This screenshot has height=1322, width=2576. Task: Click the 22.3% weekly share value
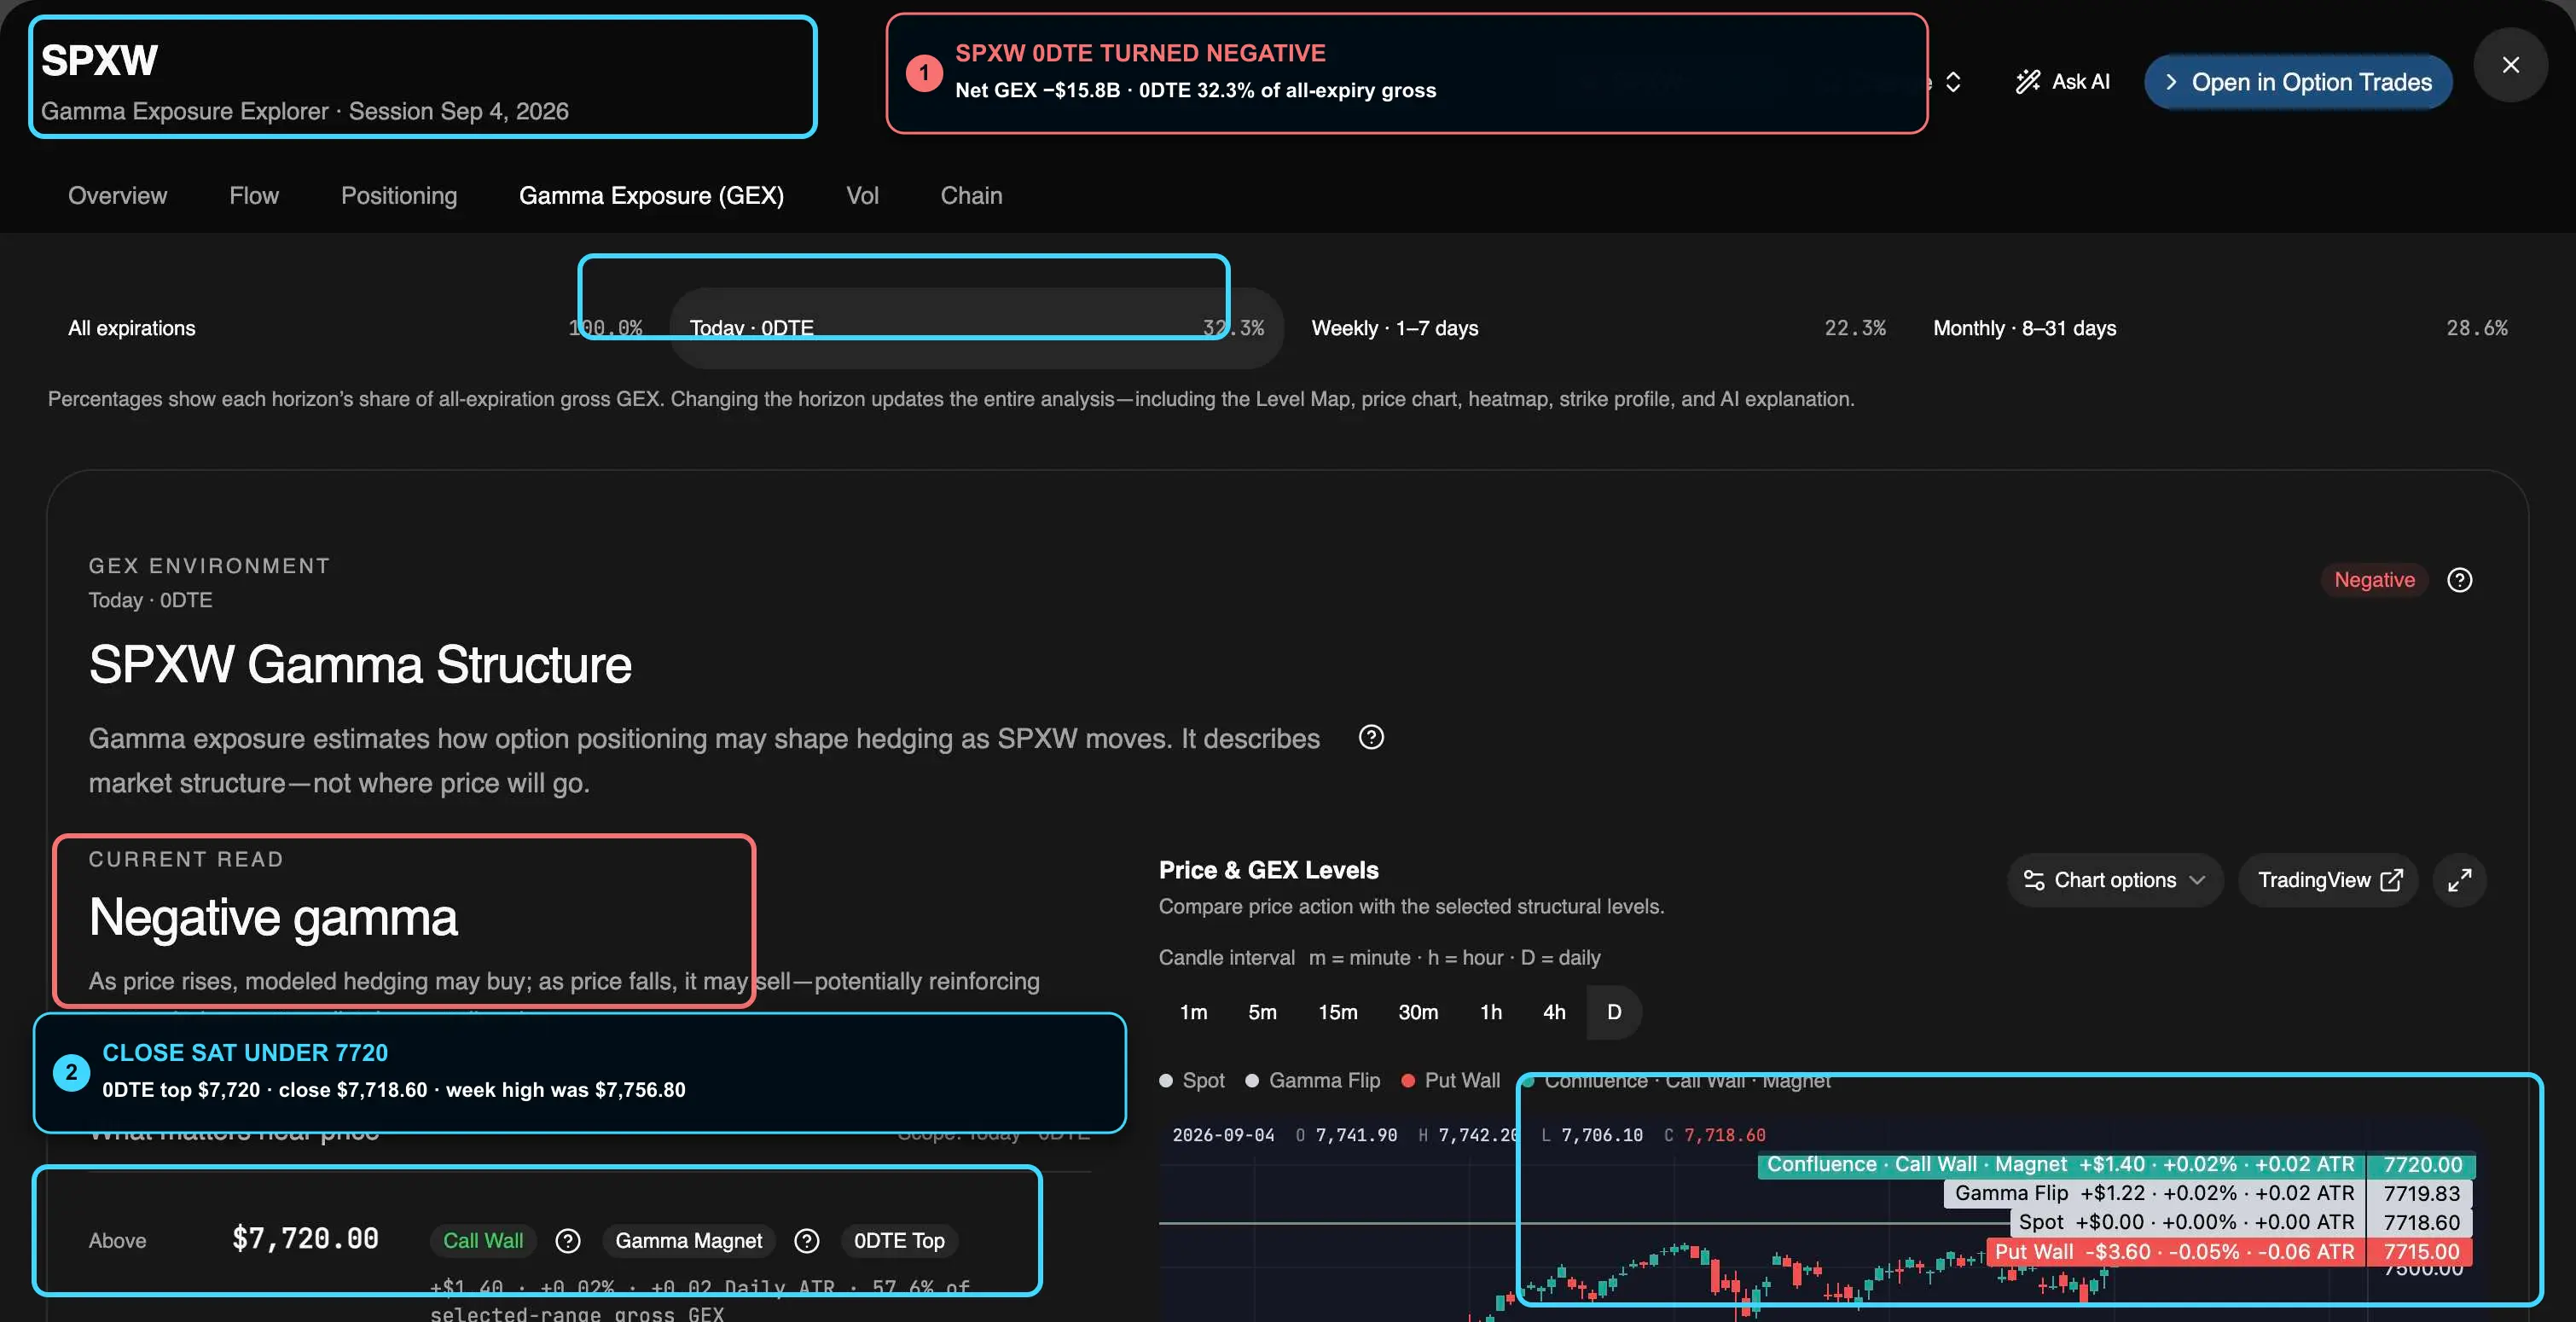tap(1854, 328)
